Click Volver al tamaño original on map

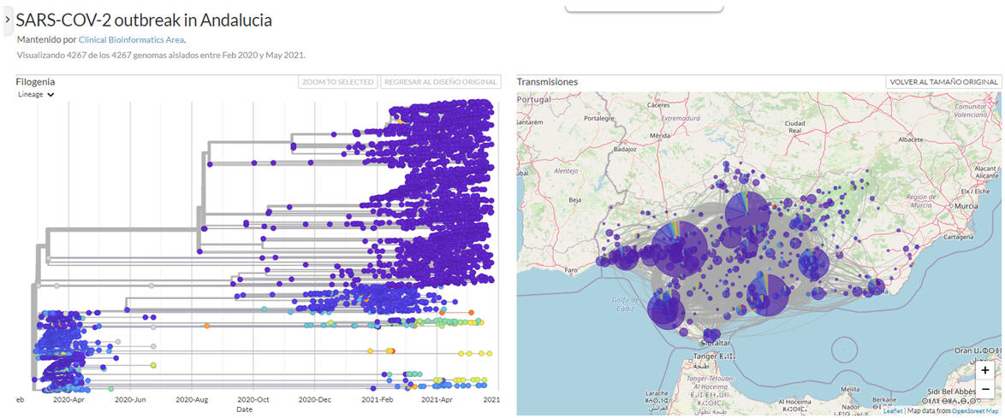click(x=943, y=82)
